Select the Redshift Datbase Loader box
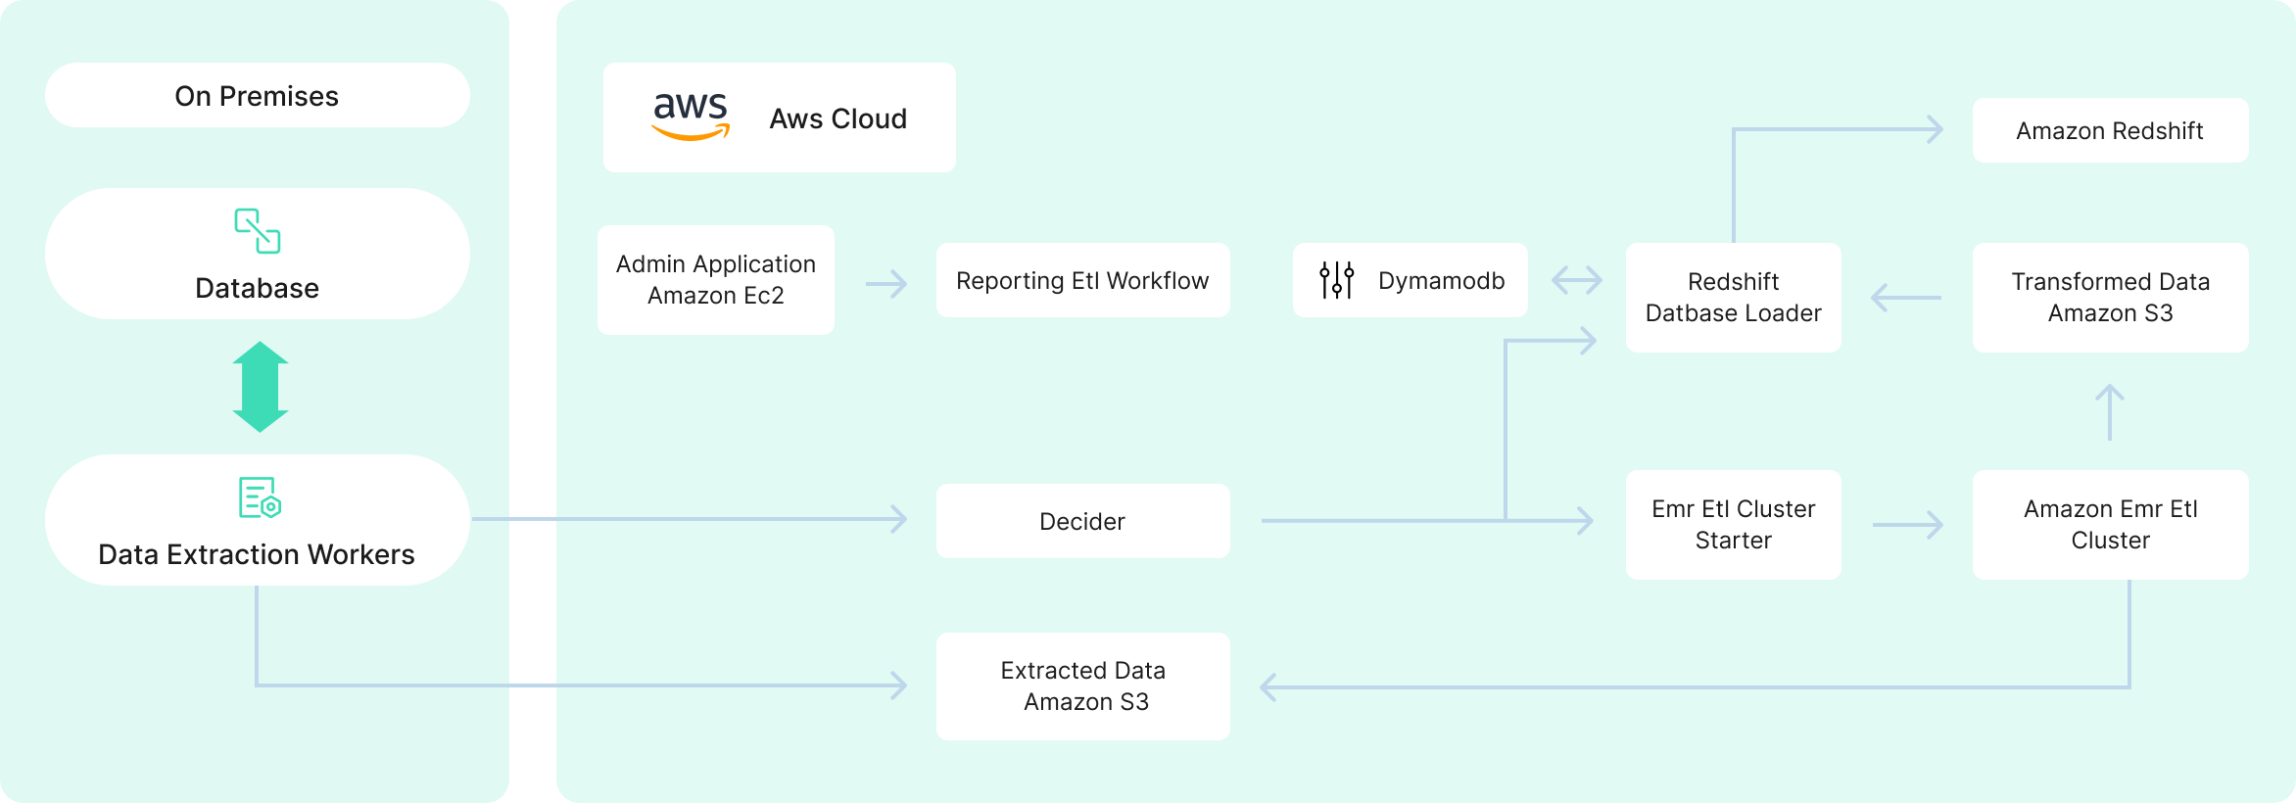The width and height of the screenshot is (2296, 803). click(1734, 298)
